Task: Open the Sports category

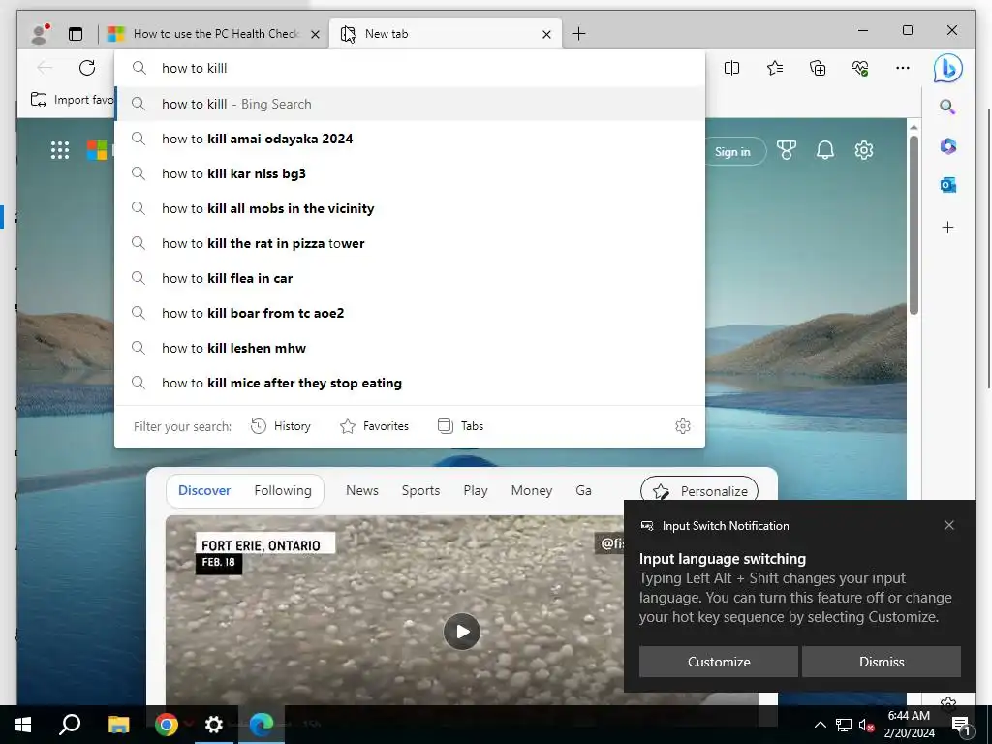Action: (x=420, y=490)
